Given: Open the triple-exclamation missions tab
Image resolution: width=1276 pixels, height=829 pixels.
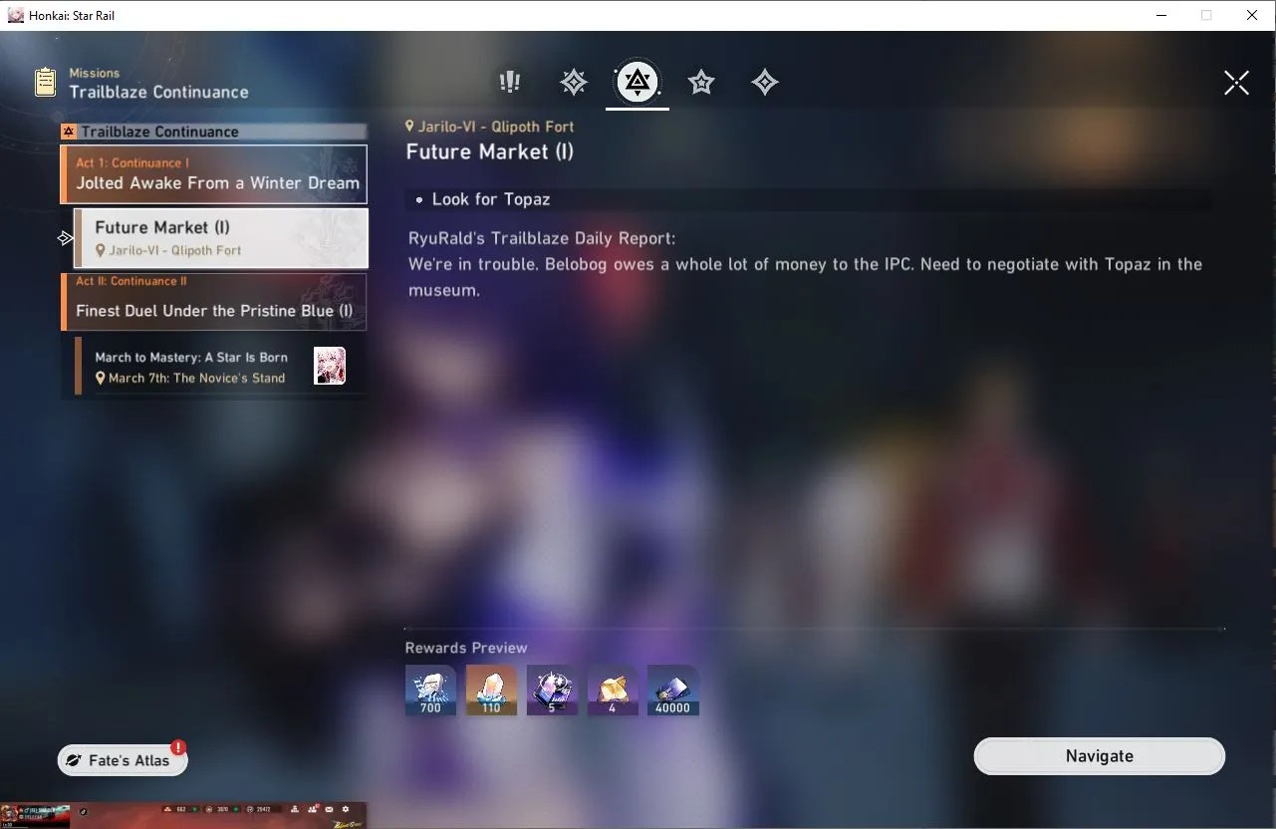Looking at the screenshot, I should [510, 82].
